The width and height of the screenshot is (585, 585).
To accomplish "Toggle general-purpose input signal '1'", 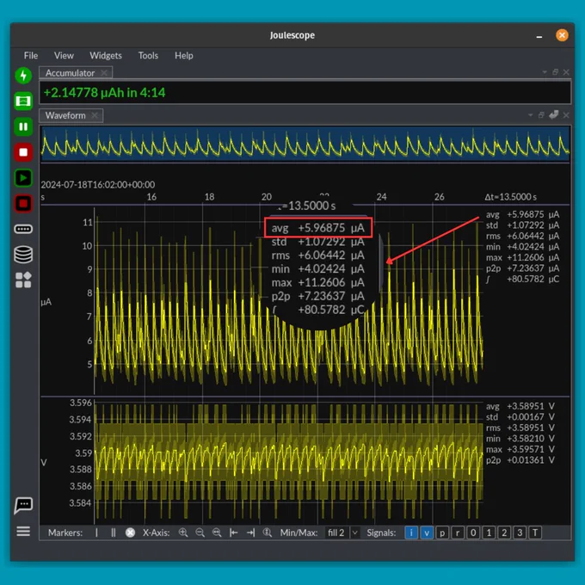I will point(489,533).
